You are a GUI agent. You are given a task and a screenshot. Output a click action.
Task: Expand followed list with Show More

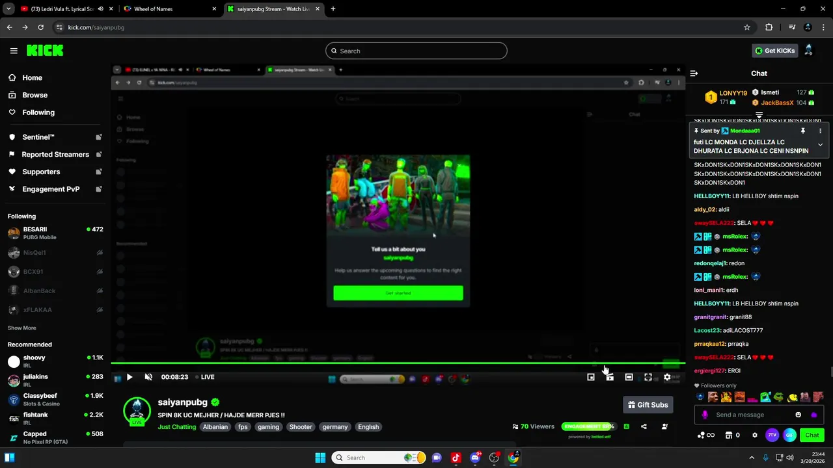coord(22,328)
